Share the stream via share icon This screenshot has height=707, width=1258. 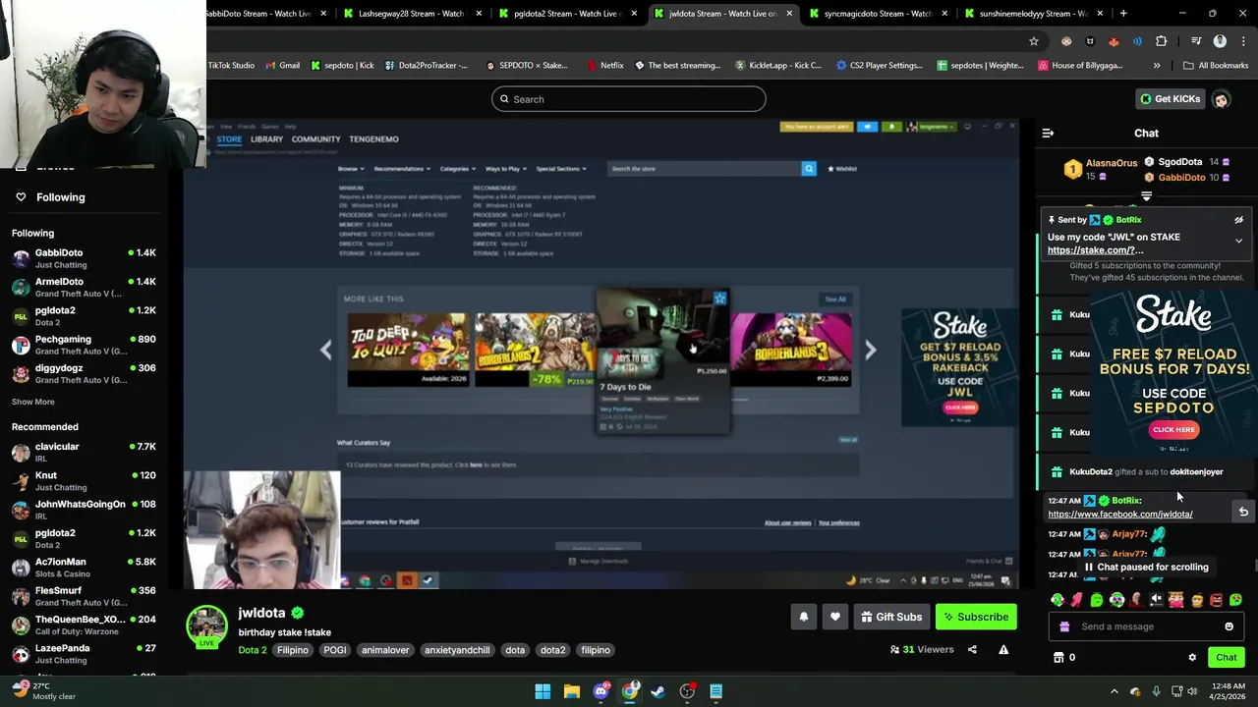[x=972, y=649]
